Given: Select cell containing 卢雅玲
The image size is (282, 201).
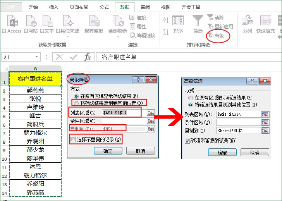Looking at the screenshot, I should click(35, 107).
